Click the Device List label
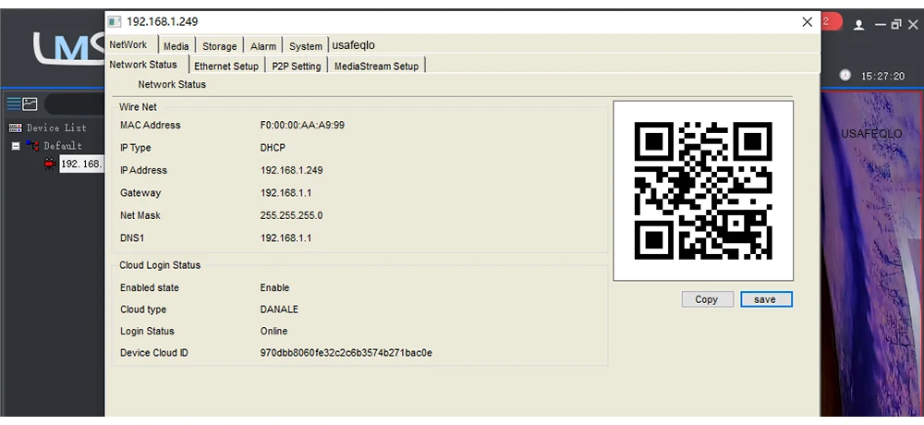924x425 pixels. 56,127
